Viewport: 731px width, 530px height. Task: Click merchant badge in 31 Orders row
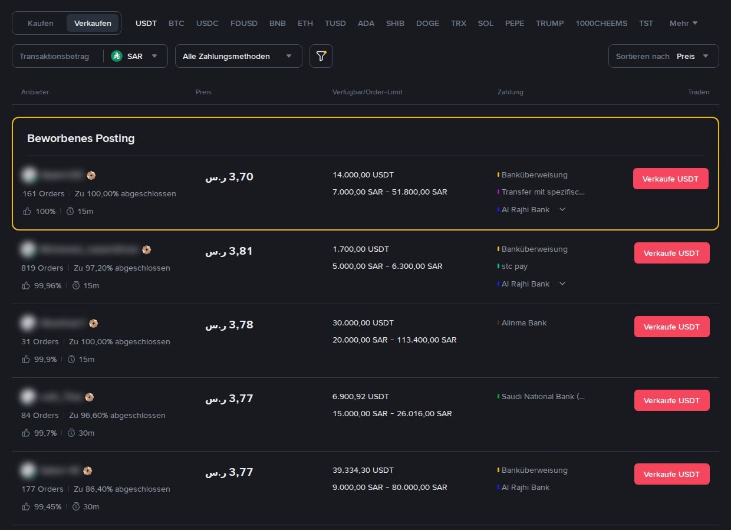point(94,324)
